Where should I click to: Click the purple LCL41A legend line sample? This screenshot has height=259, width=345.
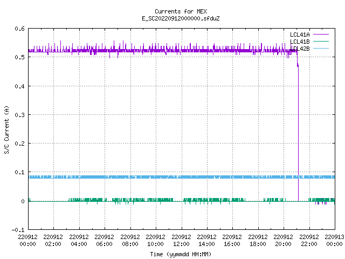coord(321,35)
